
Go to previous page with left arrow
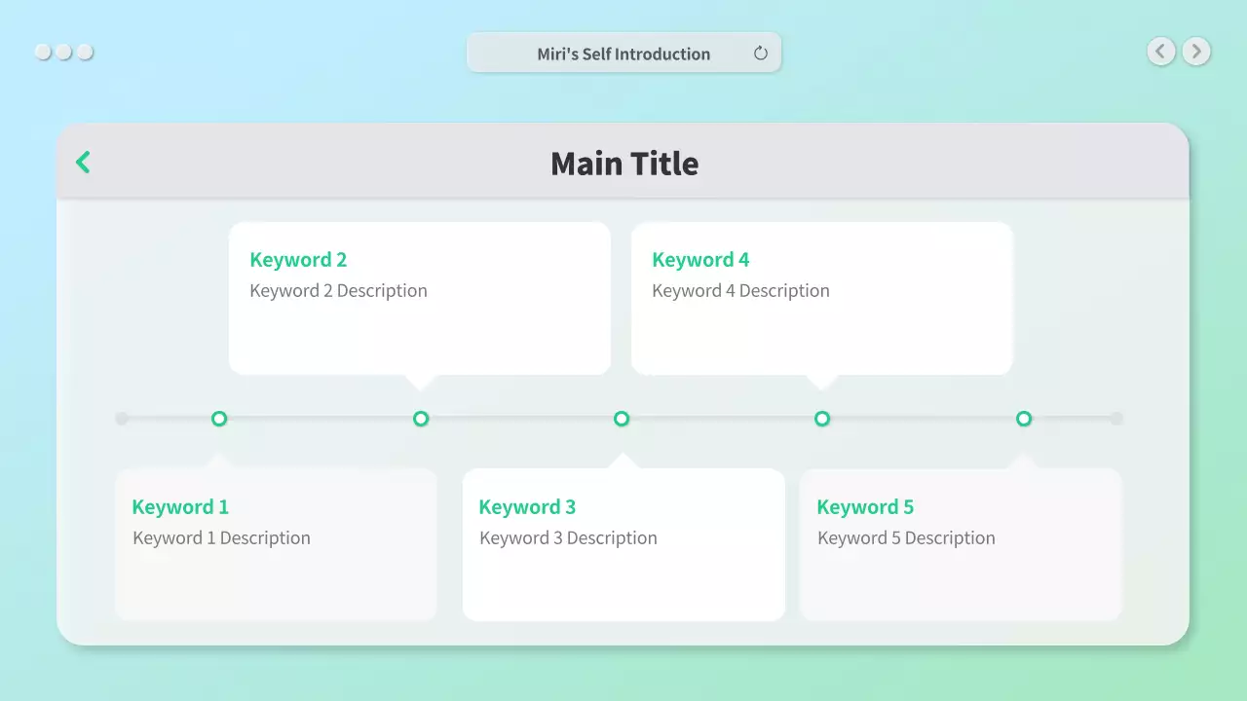1160,52
